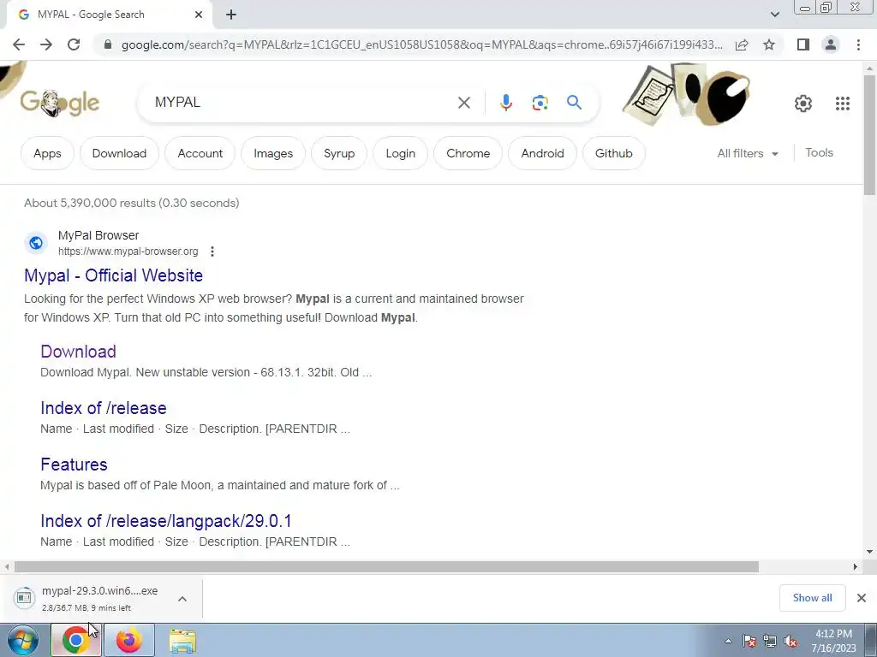Open the Index of /release sitelink

[104, 408]
